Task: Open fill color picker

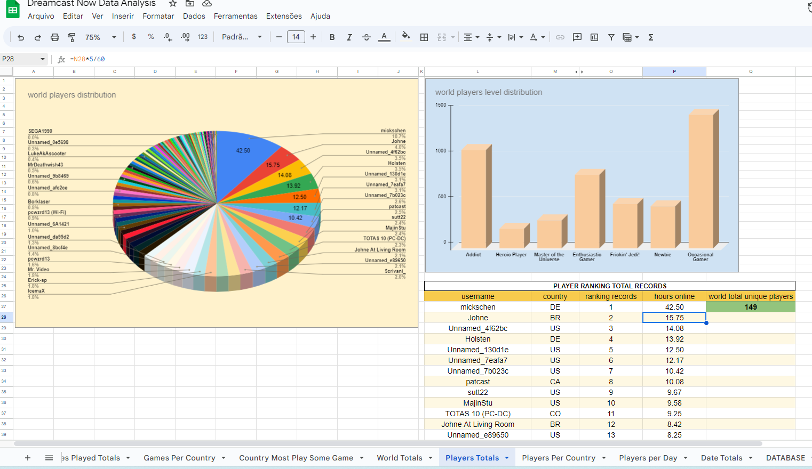Action: click(406, 36)
